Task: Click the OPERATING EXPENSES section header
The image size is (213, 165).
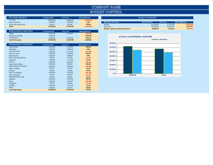Action: pyautogui.click(x=21, y=44)
